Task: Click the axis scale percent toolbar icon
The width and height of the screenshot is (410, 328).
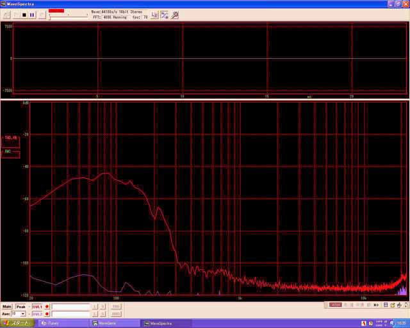Action: (165, 15)
